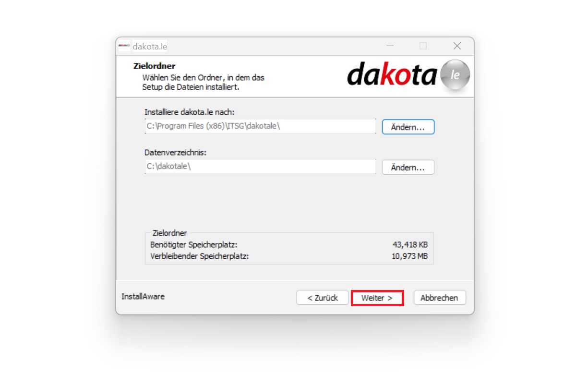This screenshot has width=576, height=384.
Task: Click the C:\dakotale\ data directory field
Action: click(260, 167)
